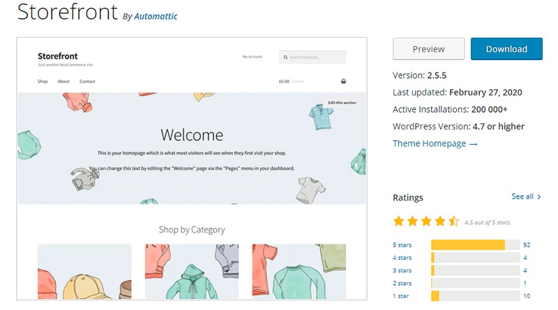Click the shopping basket cart icon
This screenshot has width=558, height=310.
(343, 82)
